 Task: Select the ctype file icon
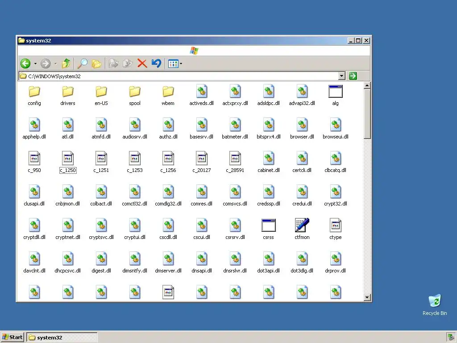click(x=336, y=225)
